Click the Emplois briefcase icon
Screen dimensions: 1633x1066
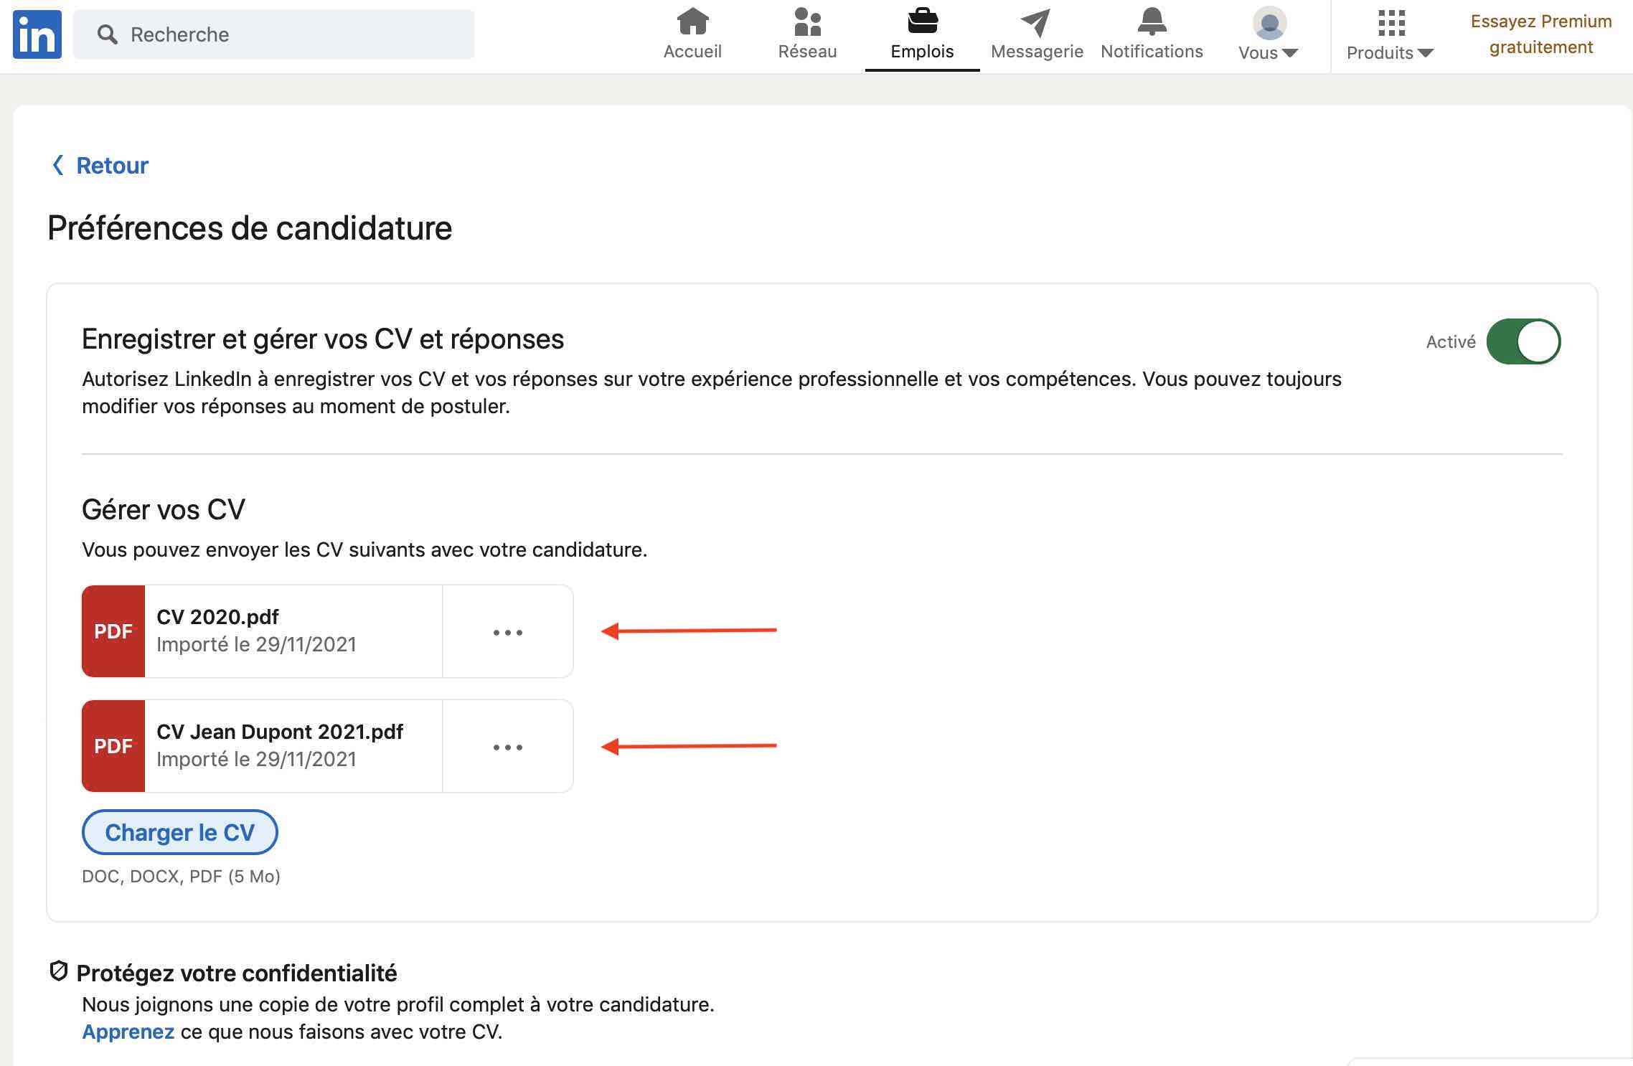[923, 20]
